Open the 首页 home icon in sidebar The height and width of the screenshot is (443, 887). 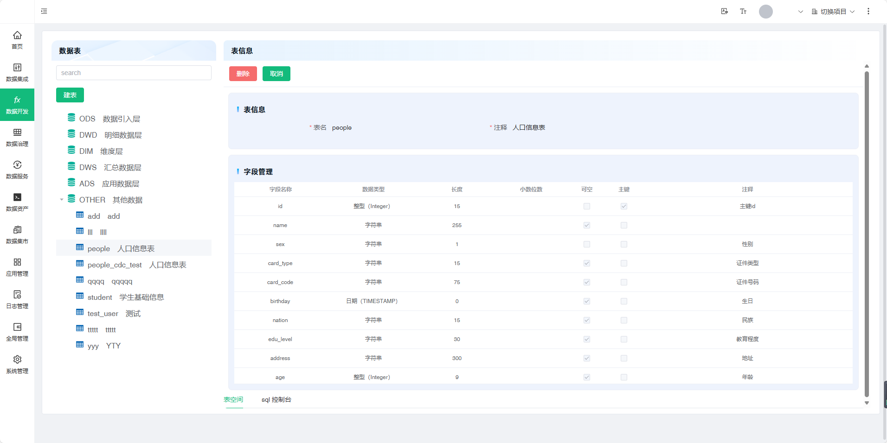click(x=17, y=40)
